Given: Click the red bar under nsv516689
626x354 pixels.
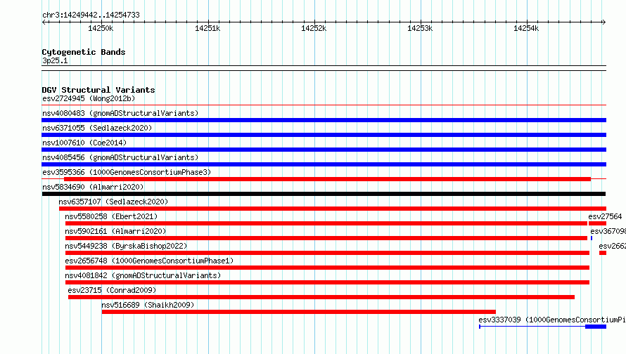Looking at the screenshot, I should click(299, 312).
